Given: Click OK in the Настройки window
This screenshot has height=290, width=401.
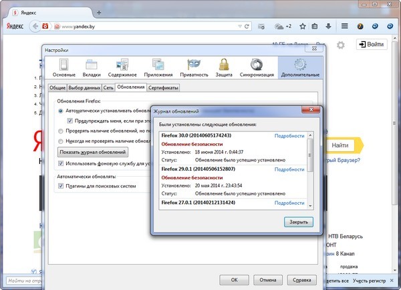Looking at the screenshot, I should pos(235,280).
